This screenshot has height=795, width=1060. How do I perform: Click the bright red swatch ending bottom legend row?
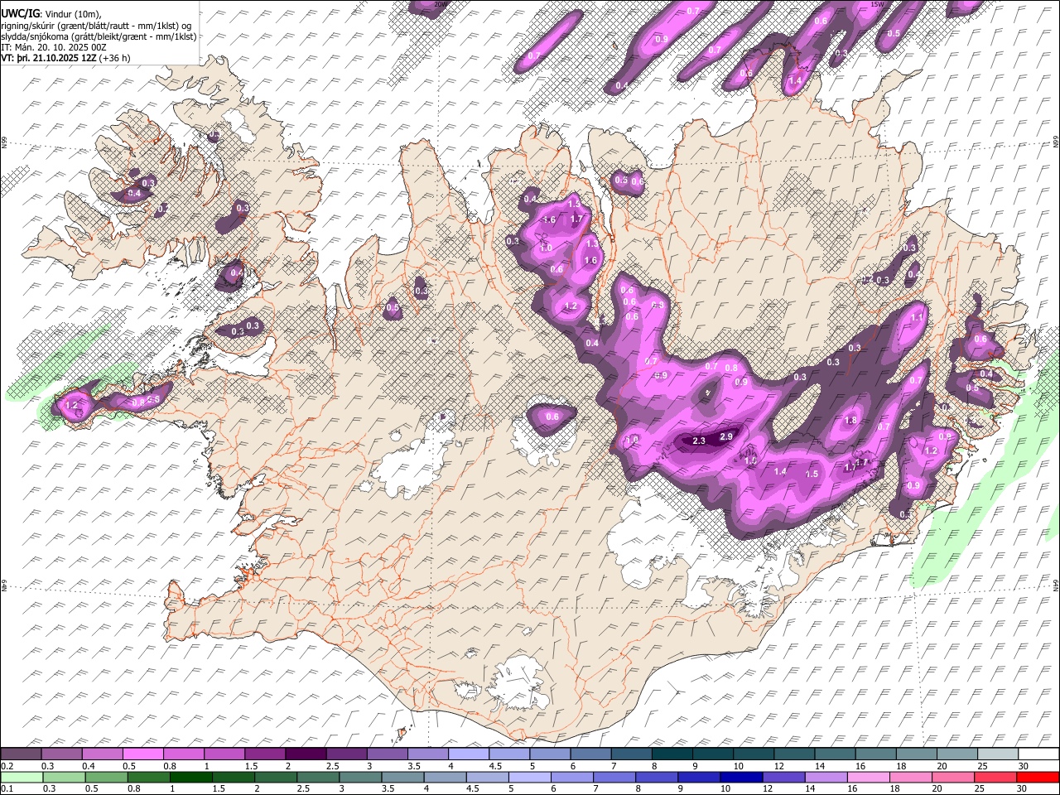1038,777
